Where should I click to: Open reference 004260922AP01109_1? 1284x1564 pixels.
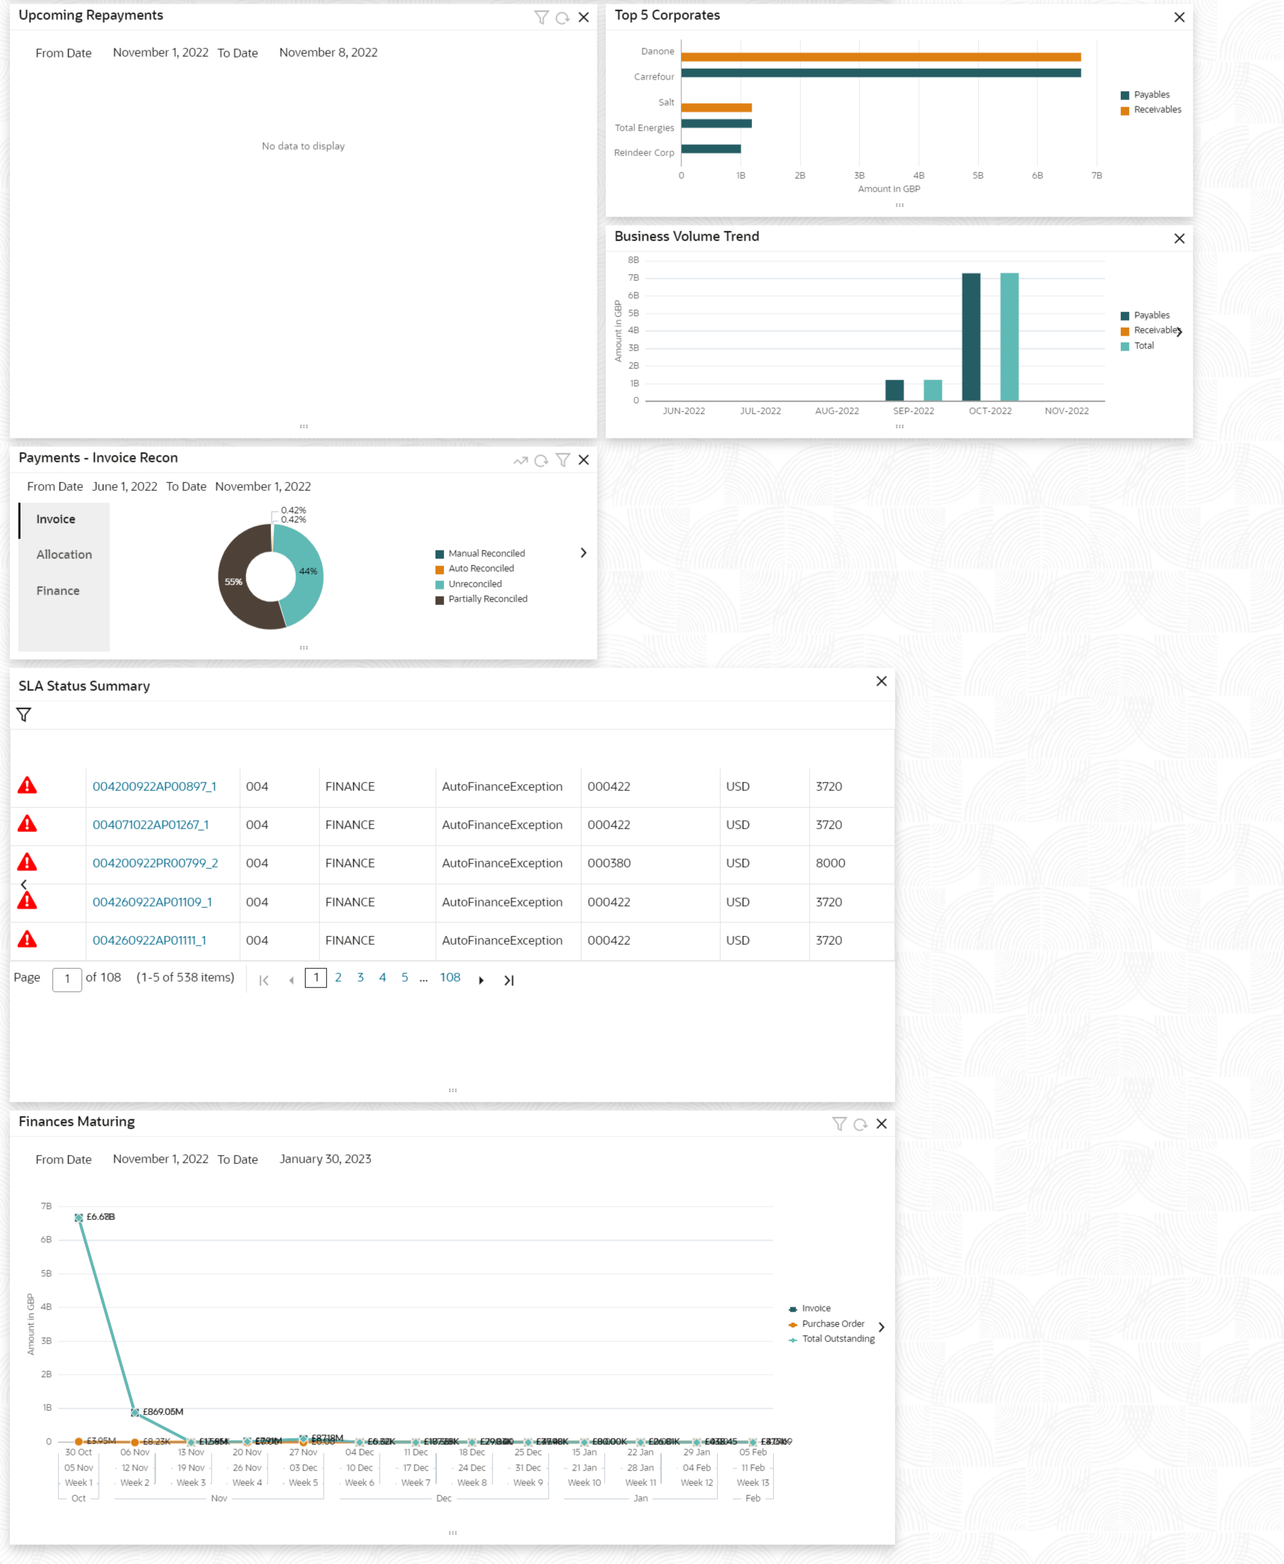[x=153, y=902]
